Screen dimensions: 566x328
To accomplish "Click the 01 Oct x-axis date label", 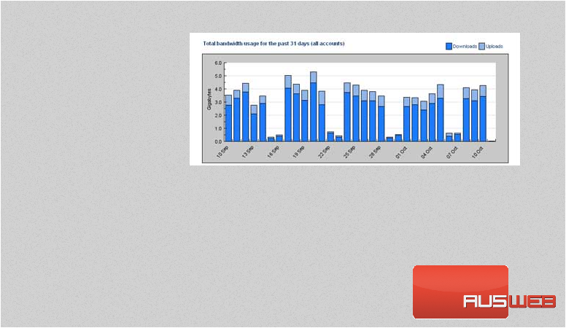I will (402, 152).
